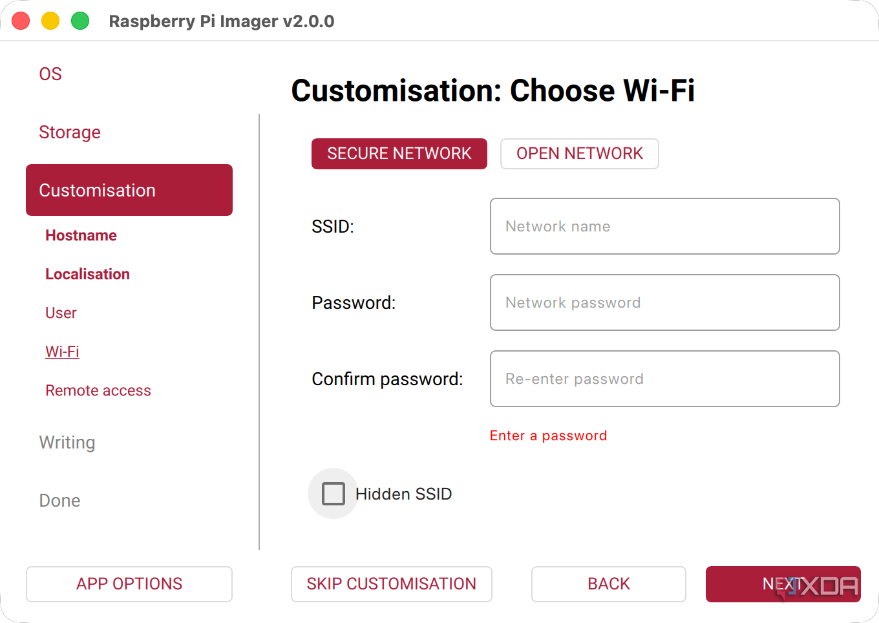Screen dimensions: 879x623
Task: Click the green macOS zoom button
Action: pos(80,21)
